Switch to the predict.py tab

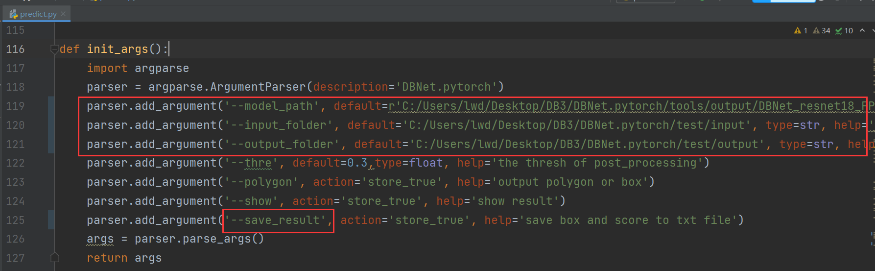point(38,14)
